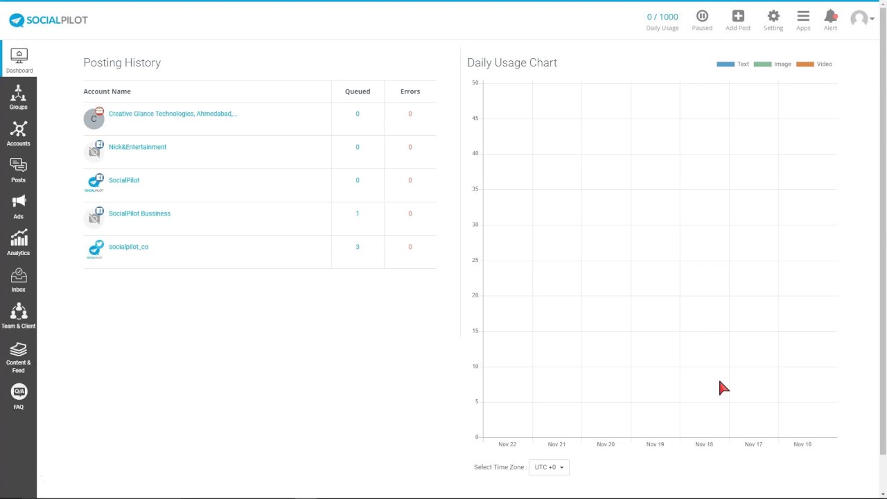Open the Ads megaphone icon
The image size is (887, 499).
19,207
